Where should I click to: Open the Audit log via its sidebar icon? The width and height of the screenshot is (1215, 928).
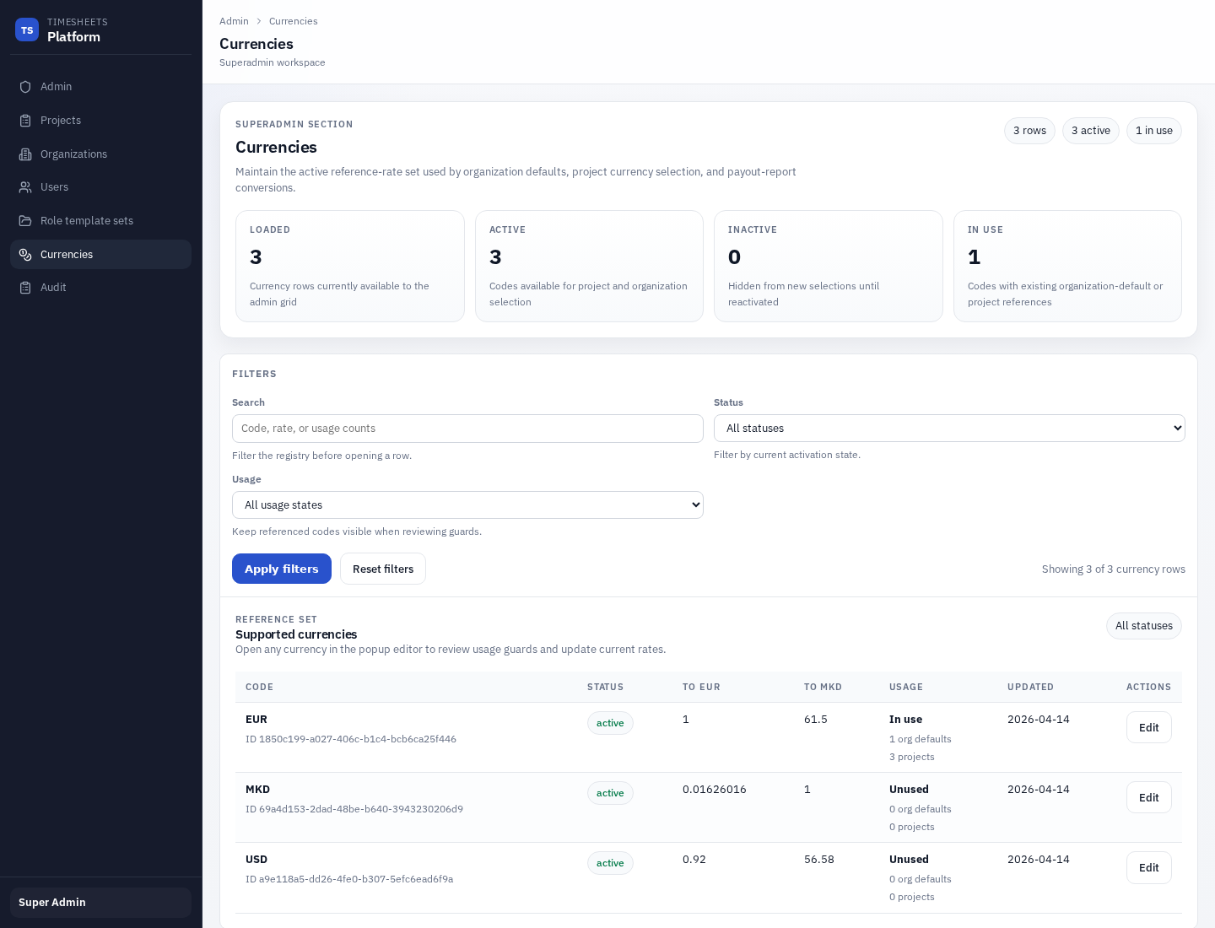click(x=25, y=288)
